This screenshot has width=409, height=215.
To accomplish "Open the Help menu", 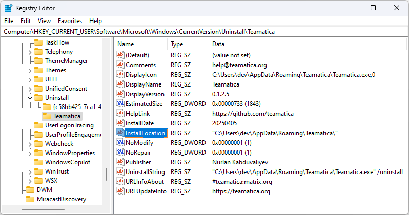I will click(x=95, y=21).
